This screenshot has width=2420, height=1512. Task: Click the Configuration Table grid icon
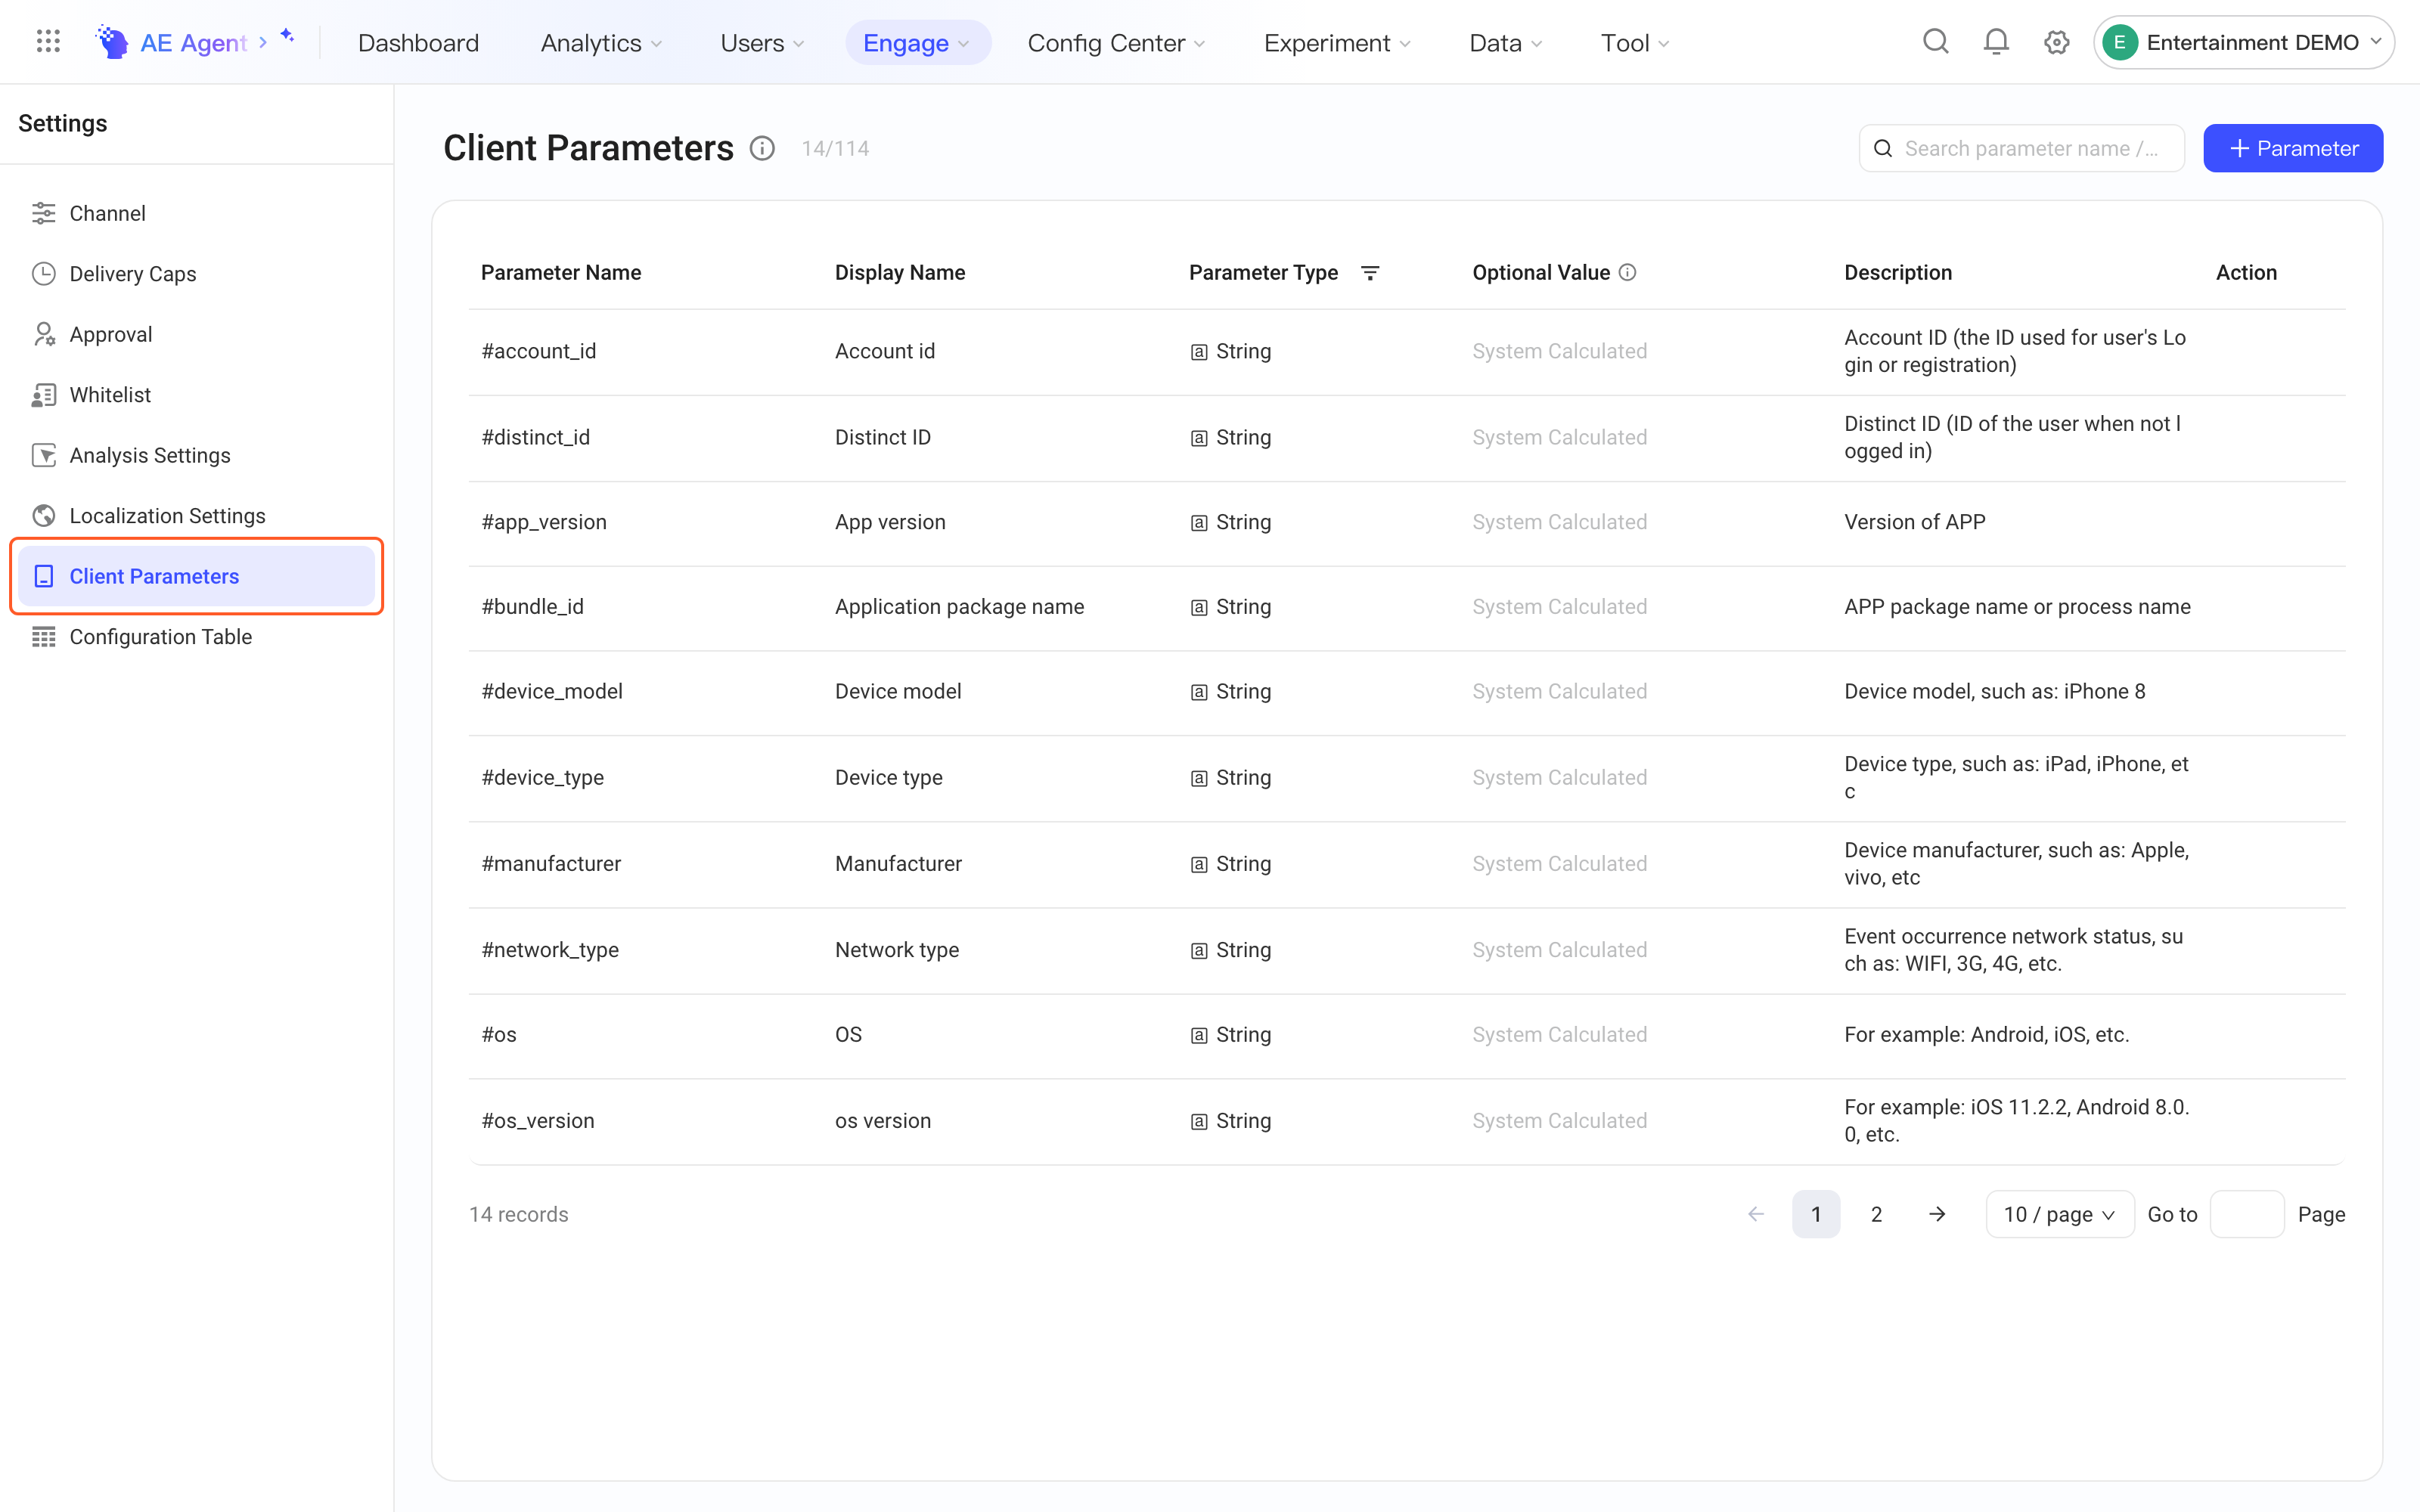coord(44,637)
